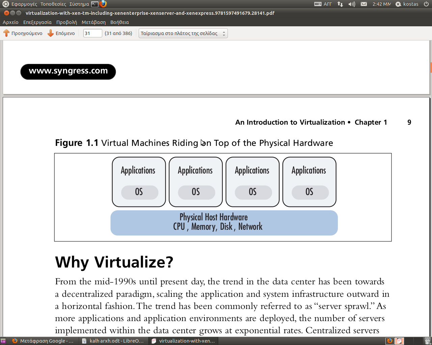Minimize the PDF viewer window
This screenshot has height=345, width=432.
12,13
